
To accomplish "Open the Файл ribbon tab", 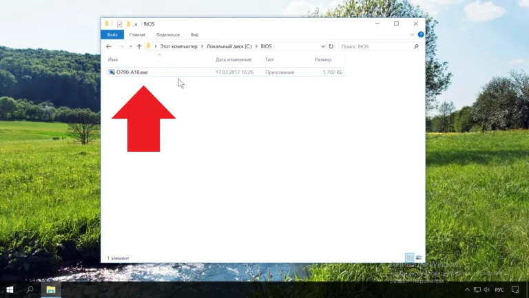I will [112, 34].
